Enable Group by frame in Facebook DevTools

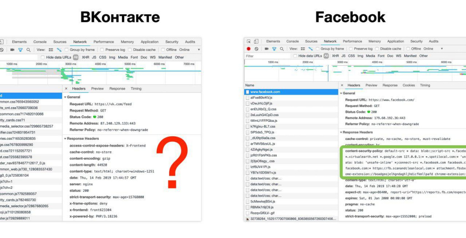point(317,49)
